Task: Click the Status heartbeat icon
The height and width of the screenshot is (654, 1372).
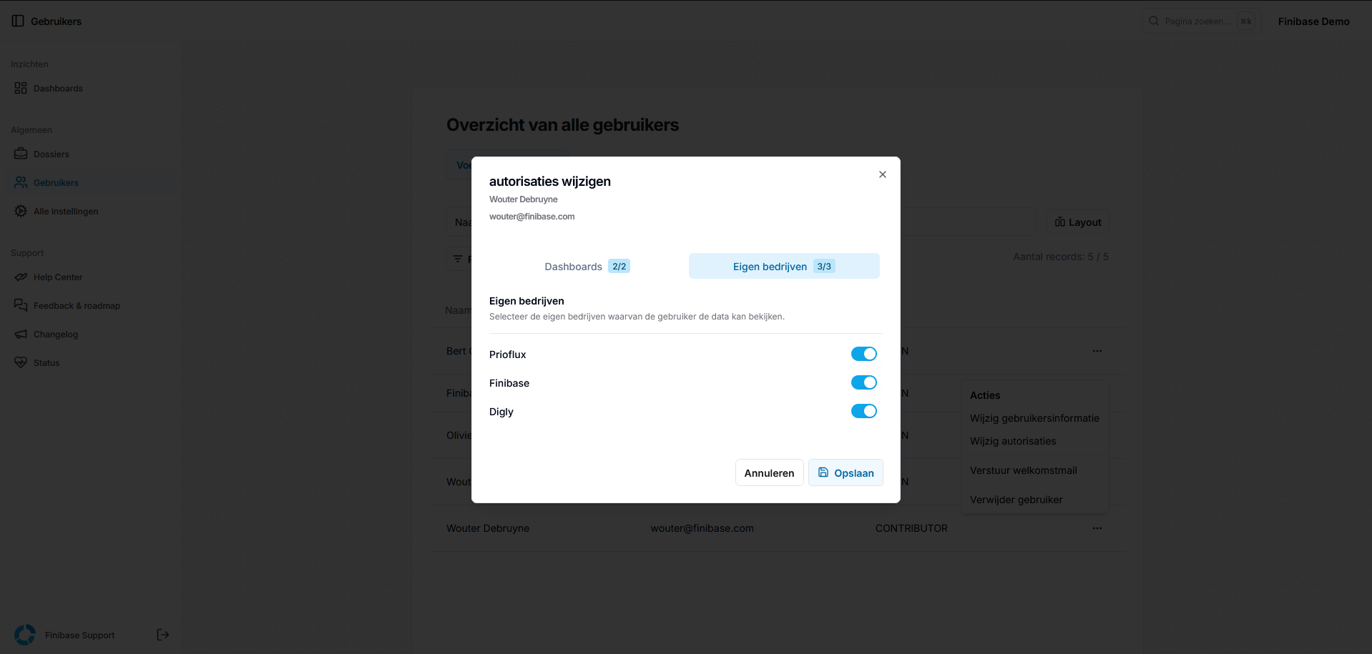Action: [x=21, y=362]
